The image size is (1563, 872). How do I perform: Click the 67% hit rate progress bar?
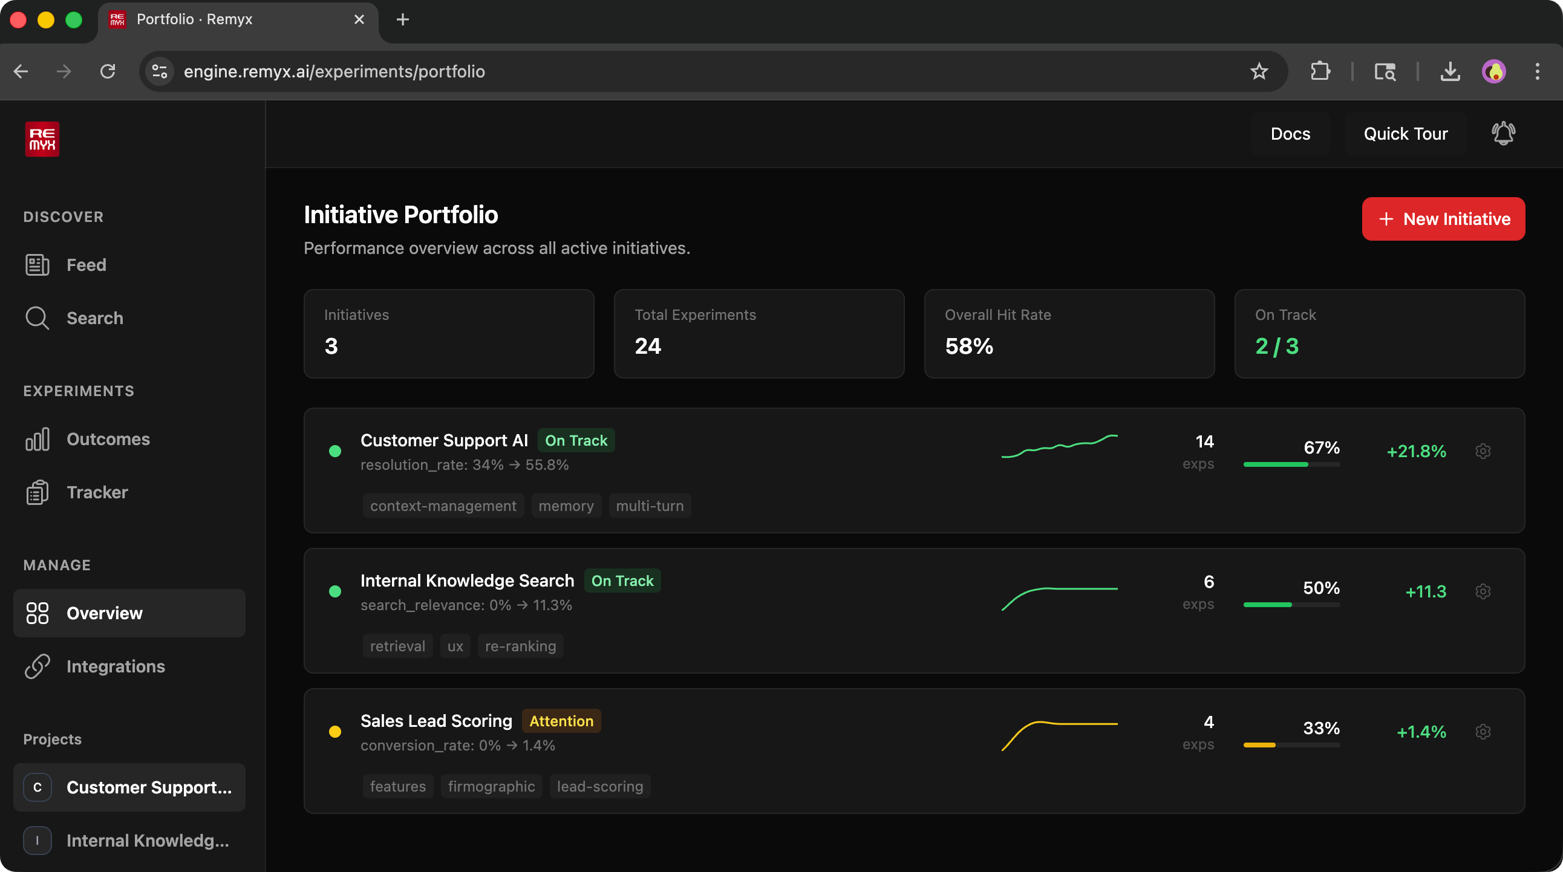(1291, 464)
